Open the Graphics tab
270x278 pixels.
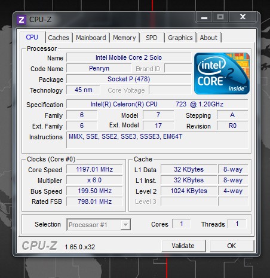click(x=180, y=38)
